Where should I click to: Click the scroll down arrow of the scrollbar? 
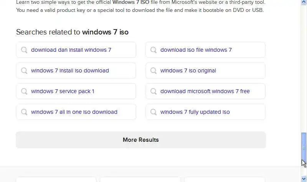click(x=304, y=178)
